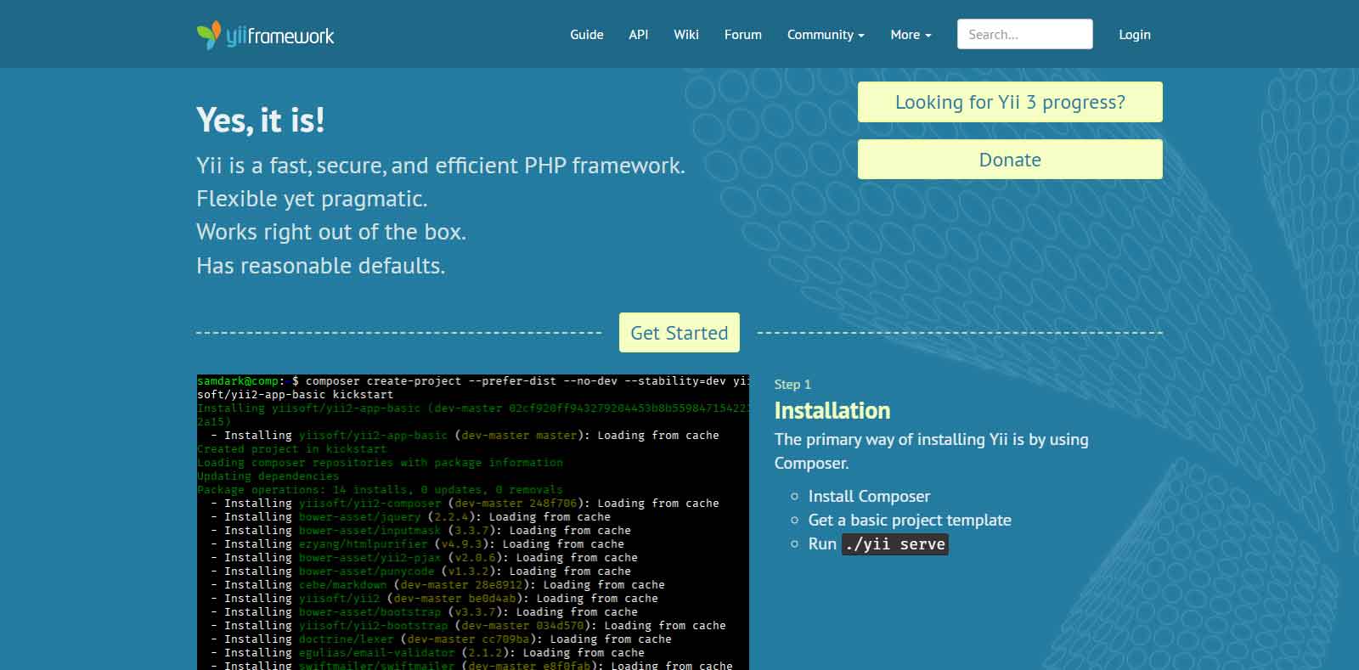The width and height of the screenshot is (1359, 670).
Task: Open 'Get a basic project template' link
Action: click(x=910, y=520)
